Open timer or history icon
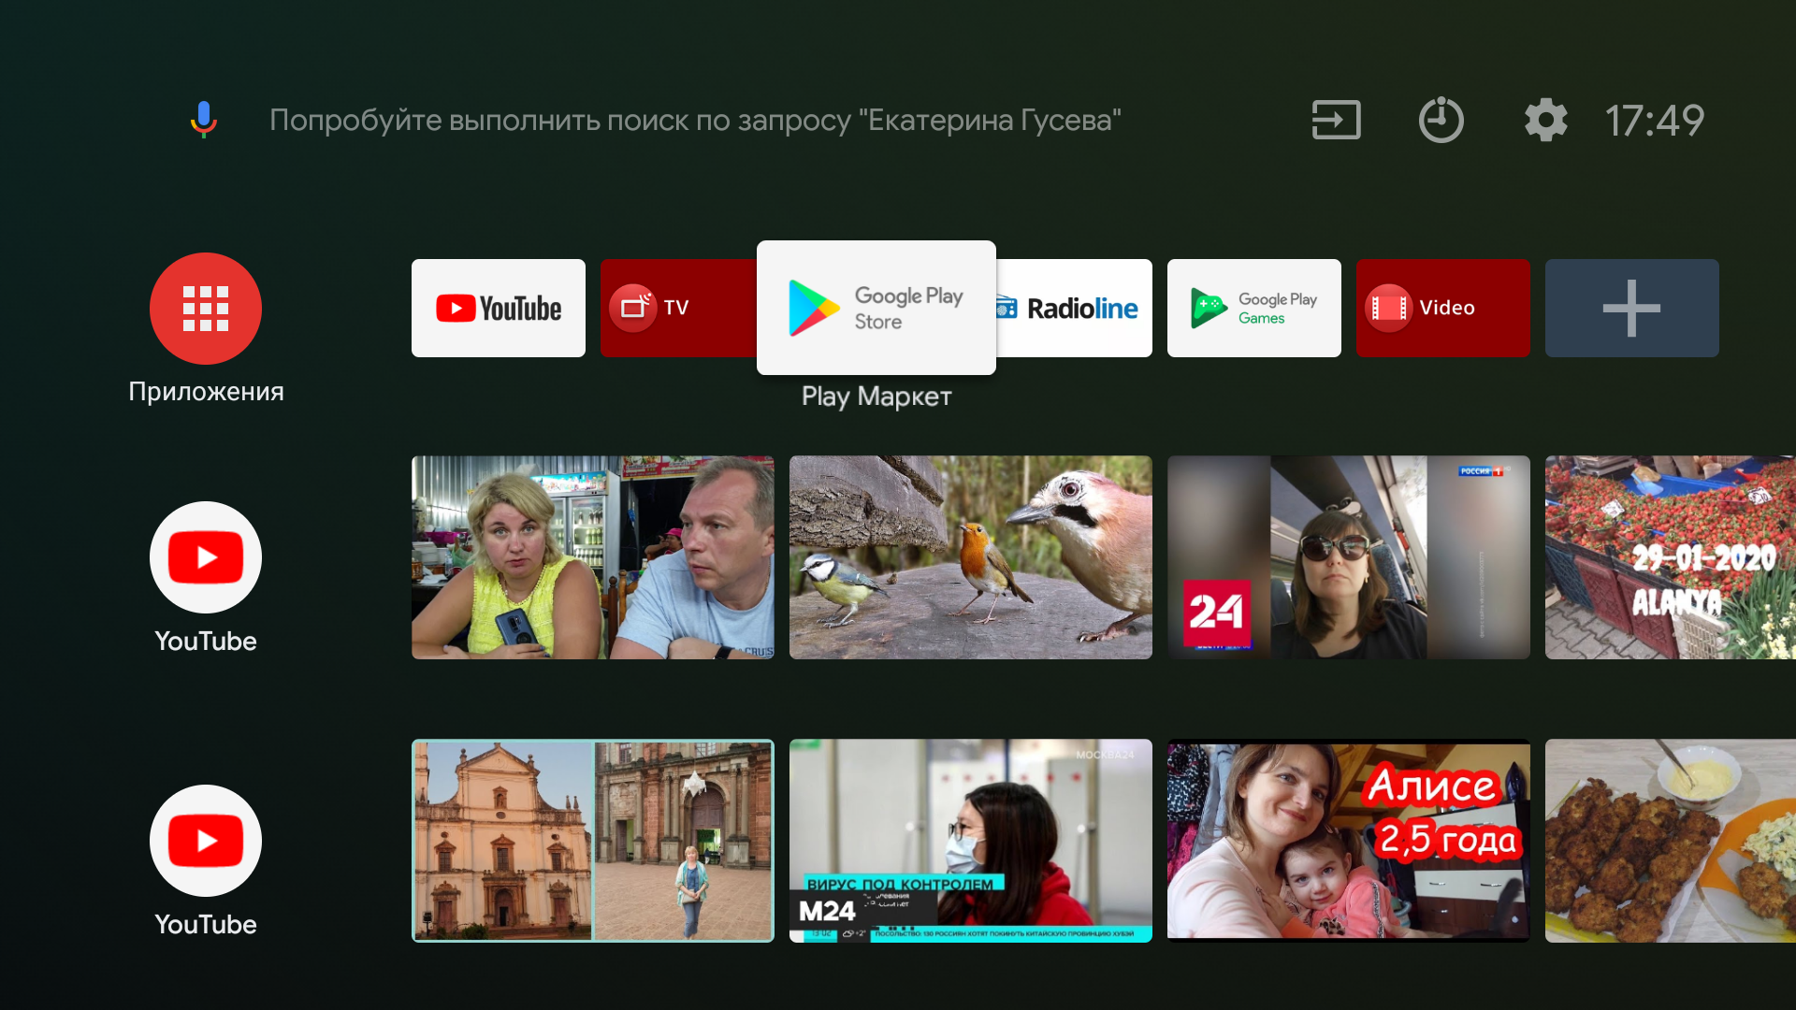This screenshot has width=1796, height=1010. point(1440,120)
